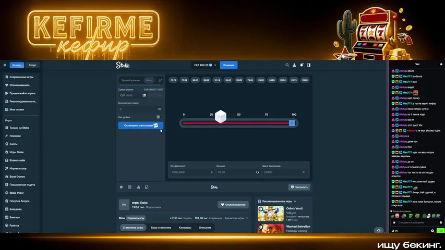Screen dimensions: 445x250
Task: Switch to the Спорт tab
Action: (32, 65)
